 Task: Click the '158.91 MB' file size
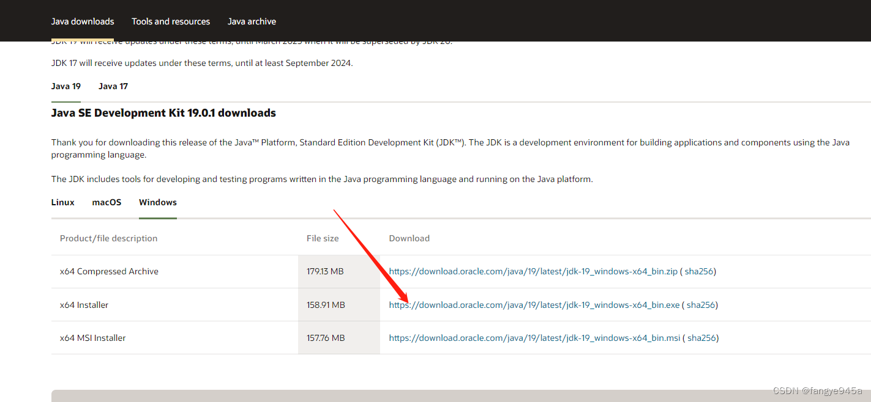coord(326,304)
